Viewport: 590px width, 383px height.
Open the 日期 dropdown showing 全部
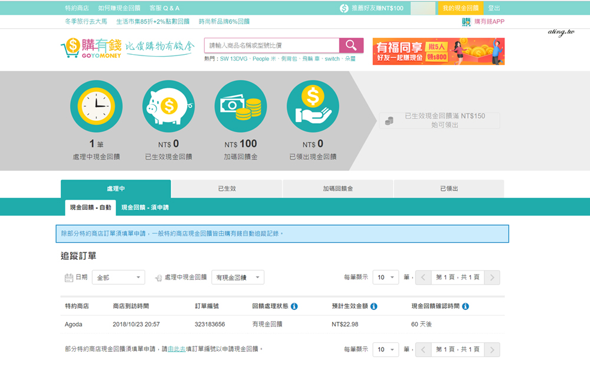pos(119,278)
